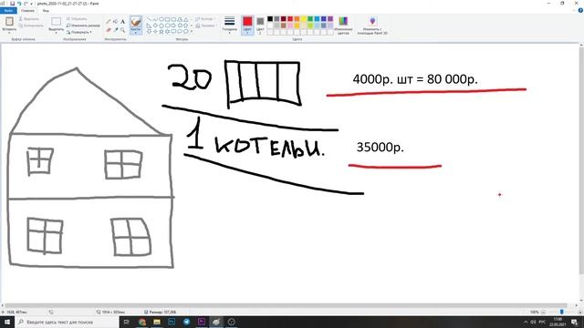Click the Select (Выделить) rectangle icon
Viewport: 584px width, 328px height.
(x=57, y=21)
